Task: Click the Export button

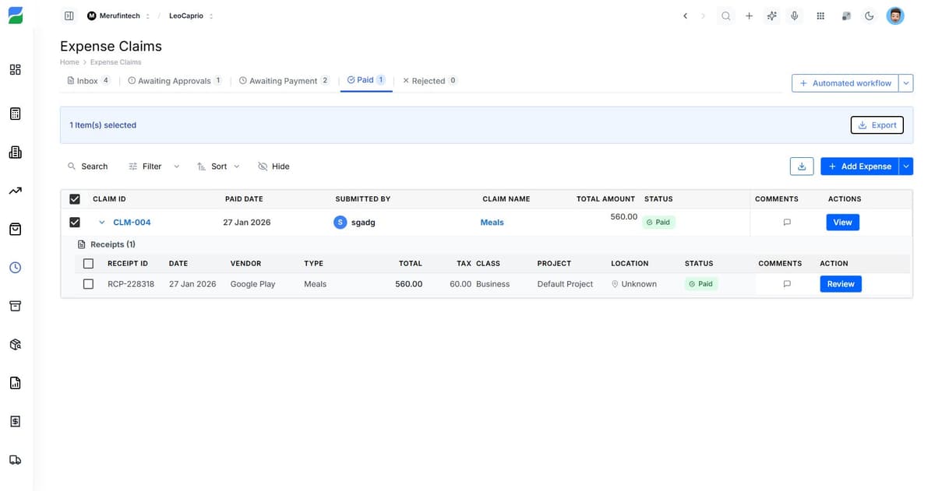Action: (x=877, y=125)
